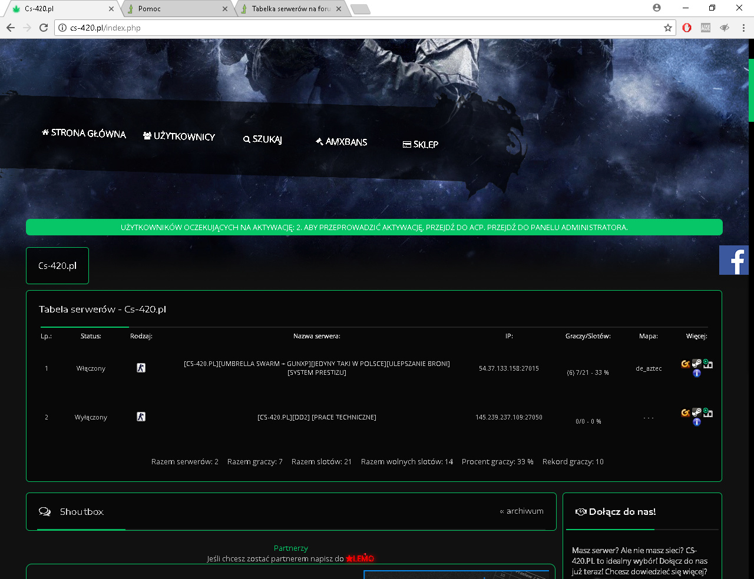Click the Cs-420.pl breadcrumb button
Viewport: 754px width, 579px height.
pos(57,266)
